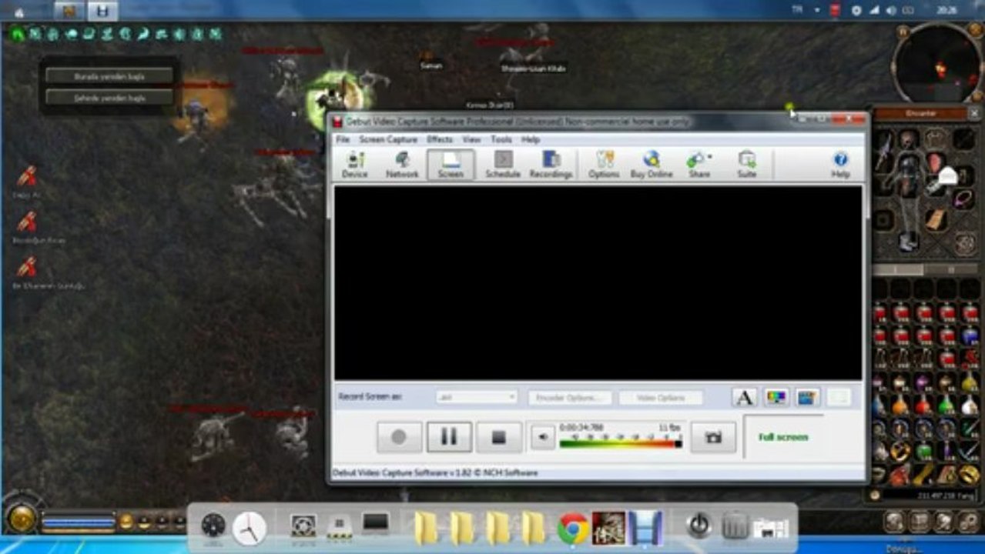Screen dimensions: 985x554
Task: Close the game inventory panel
Action: (x=974, y=113)
